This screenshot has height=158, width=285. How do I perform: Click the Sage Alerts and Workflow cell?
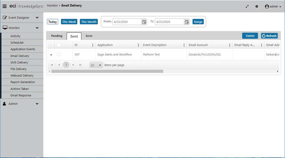pyautogui.click(x=118, y=54)
